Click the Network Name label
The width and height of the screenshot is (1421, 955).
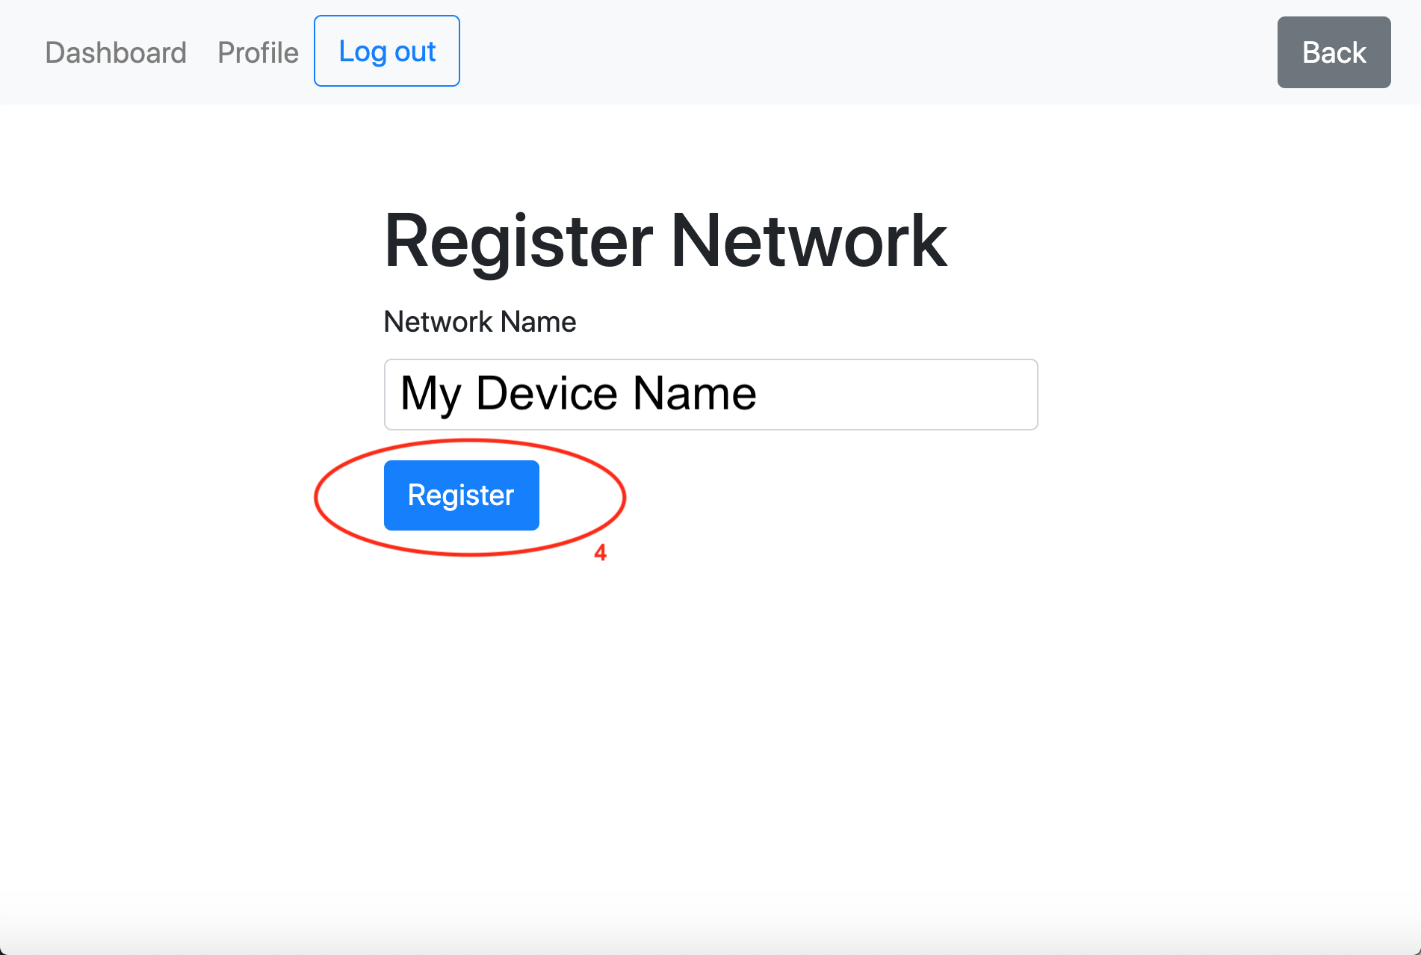[480, 322]
